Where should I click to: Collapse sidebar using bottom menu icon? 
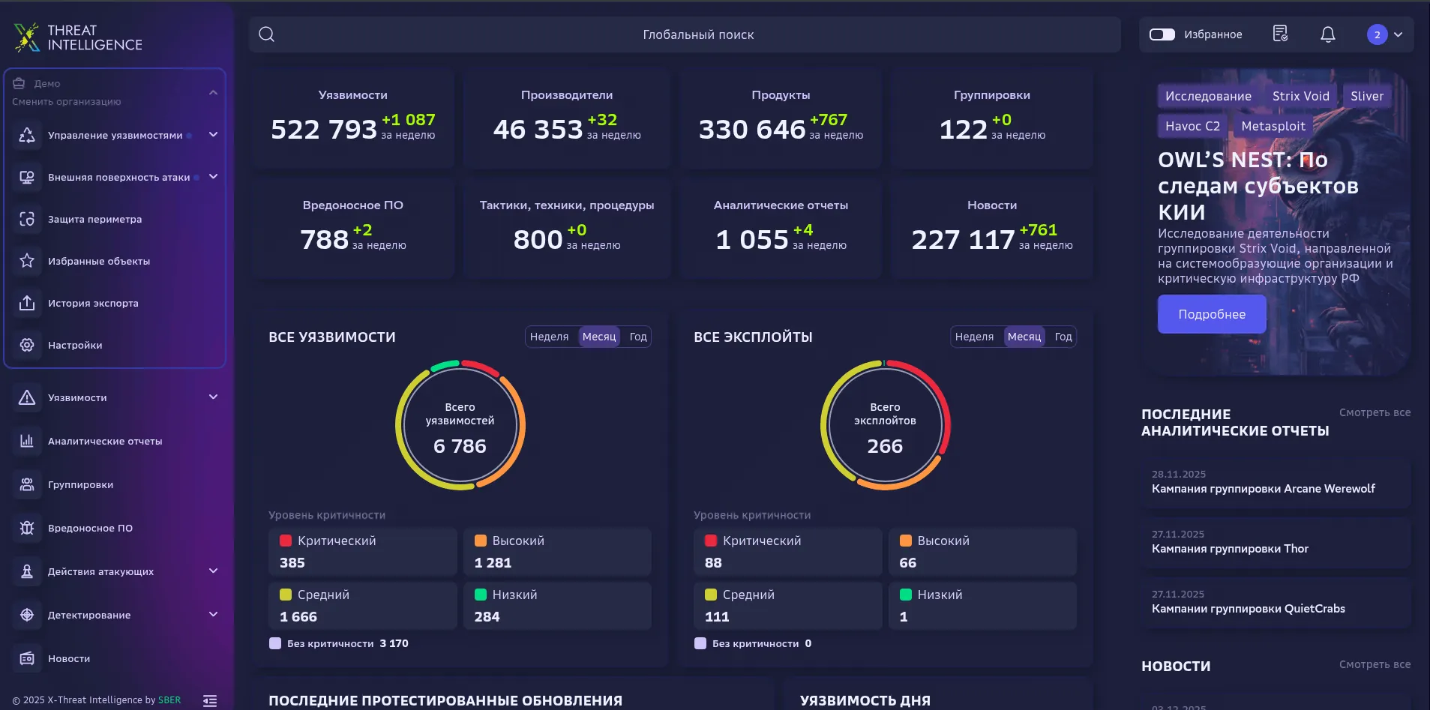click(210, 700)
